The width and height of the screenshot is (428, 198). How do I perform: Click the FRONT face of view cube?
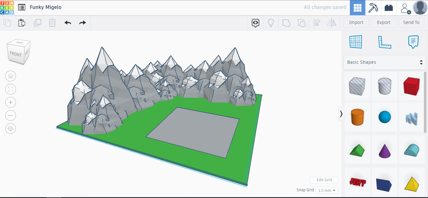pyautogui.click(x=15, y=54)
